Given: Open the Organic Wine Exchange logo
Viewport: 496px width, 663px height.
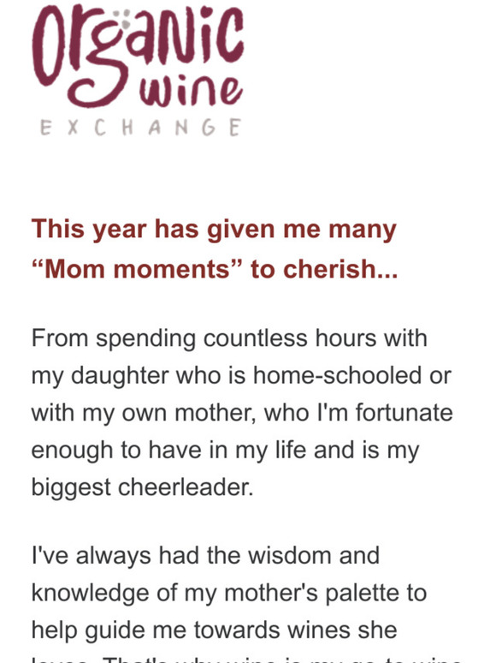Looking at the screenshot, I should click(138, 69).
